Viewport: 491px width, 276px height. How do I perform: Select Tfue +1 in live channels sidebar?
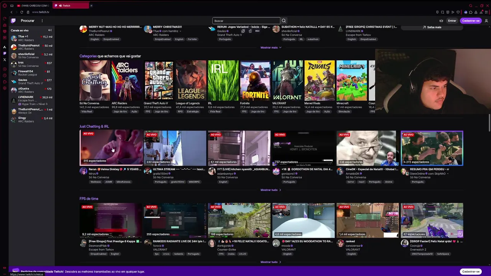pos(31,38)
